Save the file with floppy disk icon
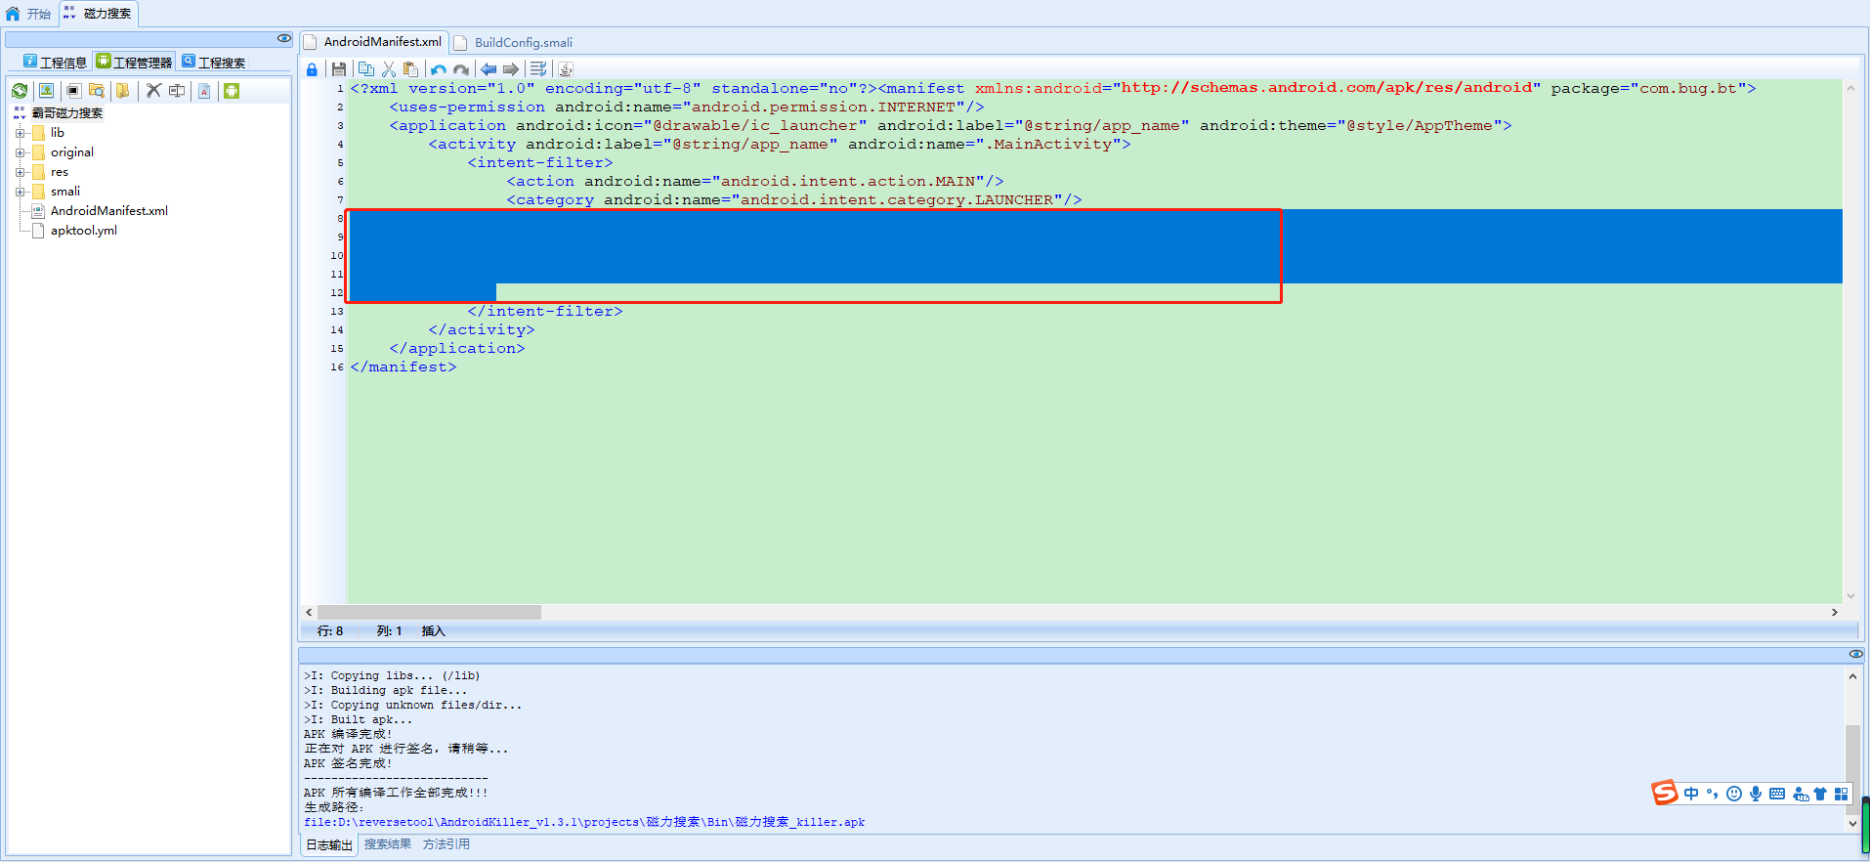1870x862 pixels. click(x=339, y=69)
